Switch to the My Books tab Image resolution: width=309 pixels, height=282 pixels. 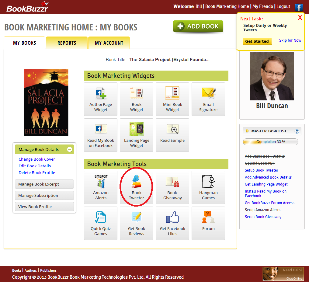click(x=25, y=43)
